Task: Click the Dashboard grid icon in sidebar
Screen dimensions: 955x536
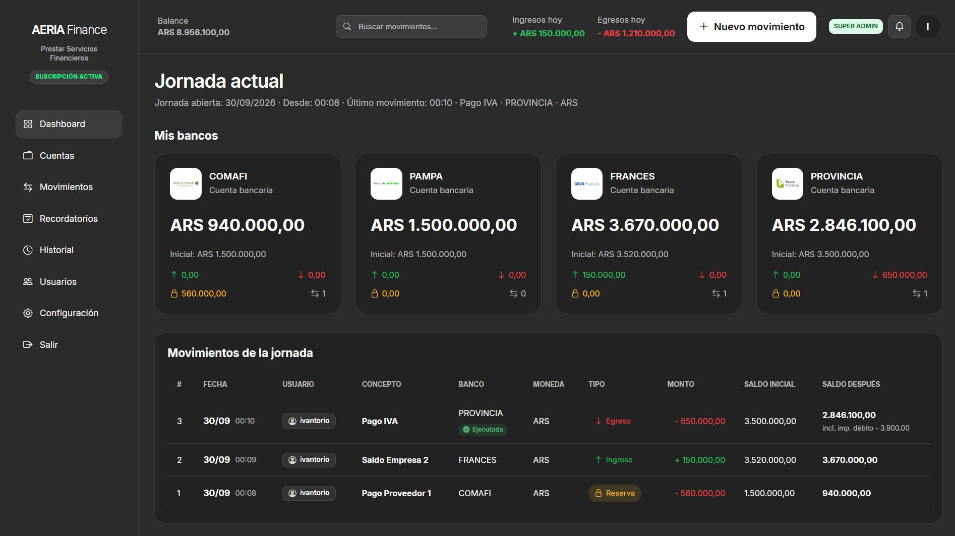Action: (28, 124)
